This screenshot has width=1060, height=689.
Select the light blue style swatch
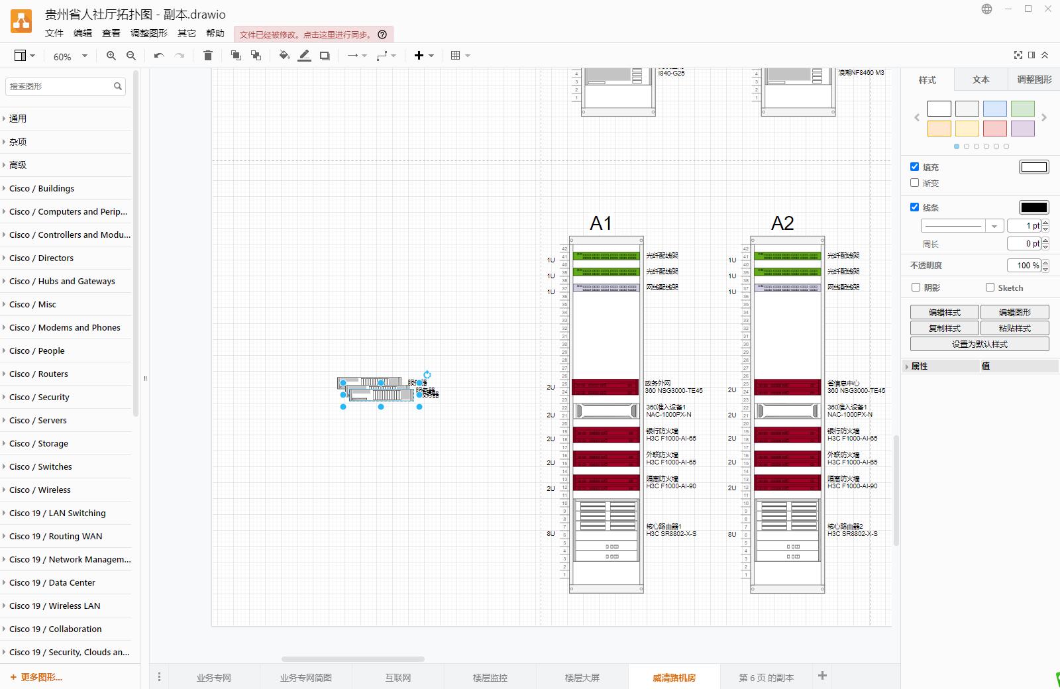click(995, 109)
